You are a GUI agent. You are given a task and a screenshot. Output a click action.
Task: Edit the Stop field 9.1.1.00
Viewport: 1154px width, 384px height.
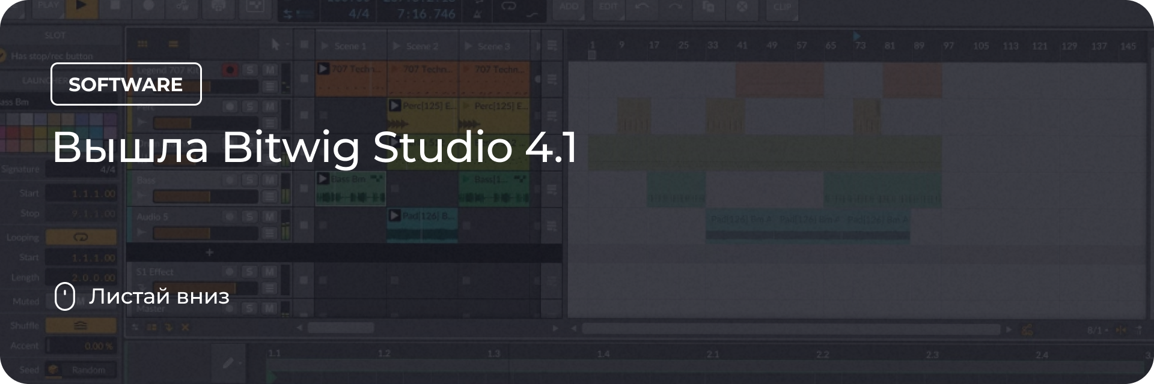click(82, 213)
